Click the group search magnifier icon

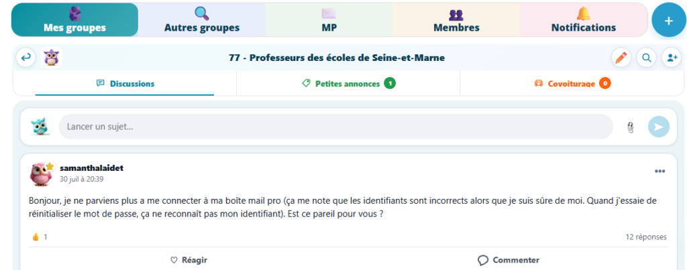coord(646,58)
